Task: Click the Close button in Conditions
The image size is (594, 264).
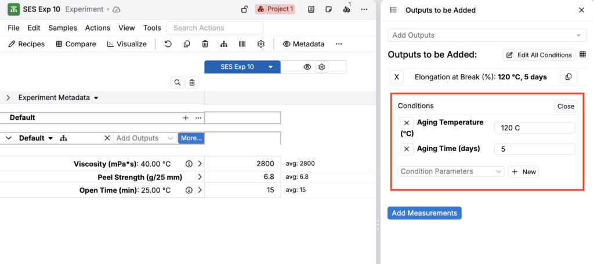Action: point(566,107)
